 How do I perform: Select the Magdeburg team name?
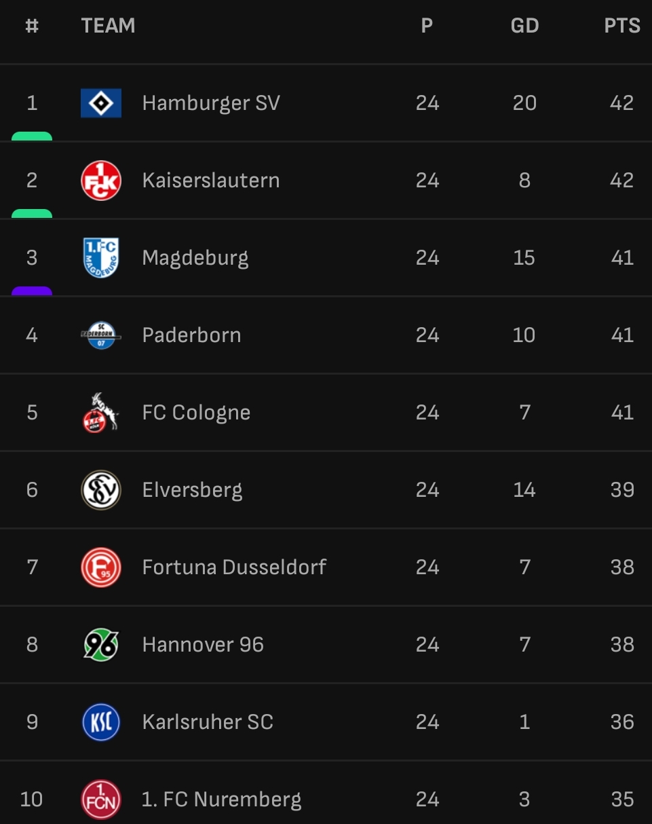tap(195, 258)
